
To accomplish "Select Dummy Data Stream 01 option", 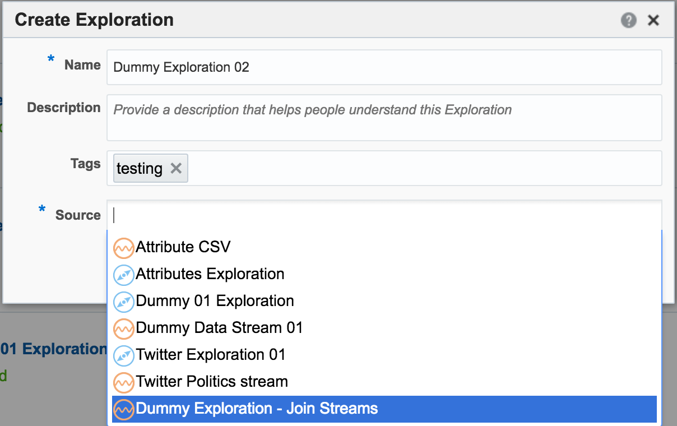I will click(x=219, y=328).
